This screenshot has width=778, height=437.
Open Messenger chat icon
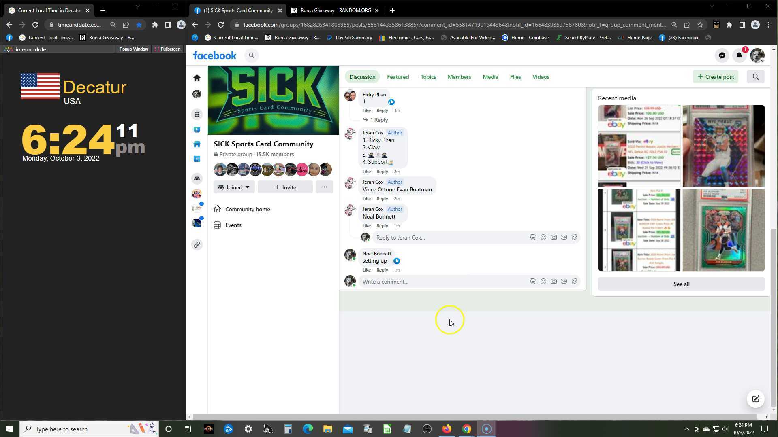coord(722,56)
